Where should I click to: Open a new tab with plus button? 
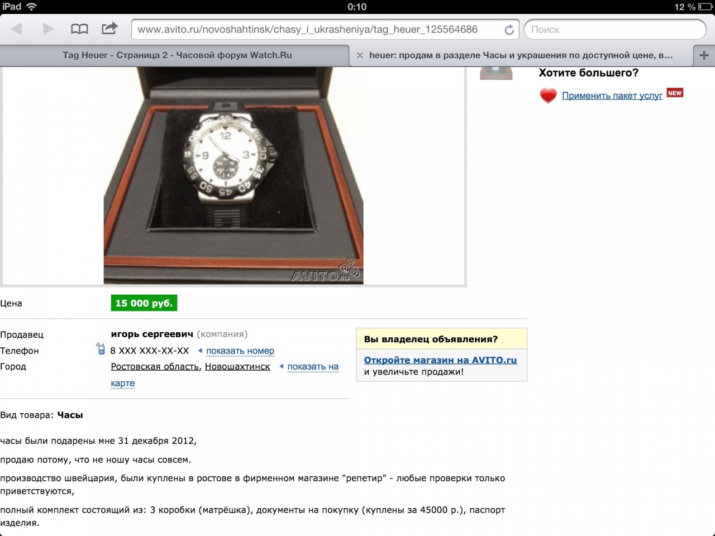click(704, 55)
